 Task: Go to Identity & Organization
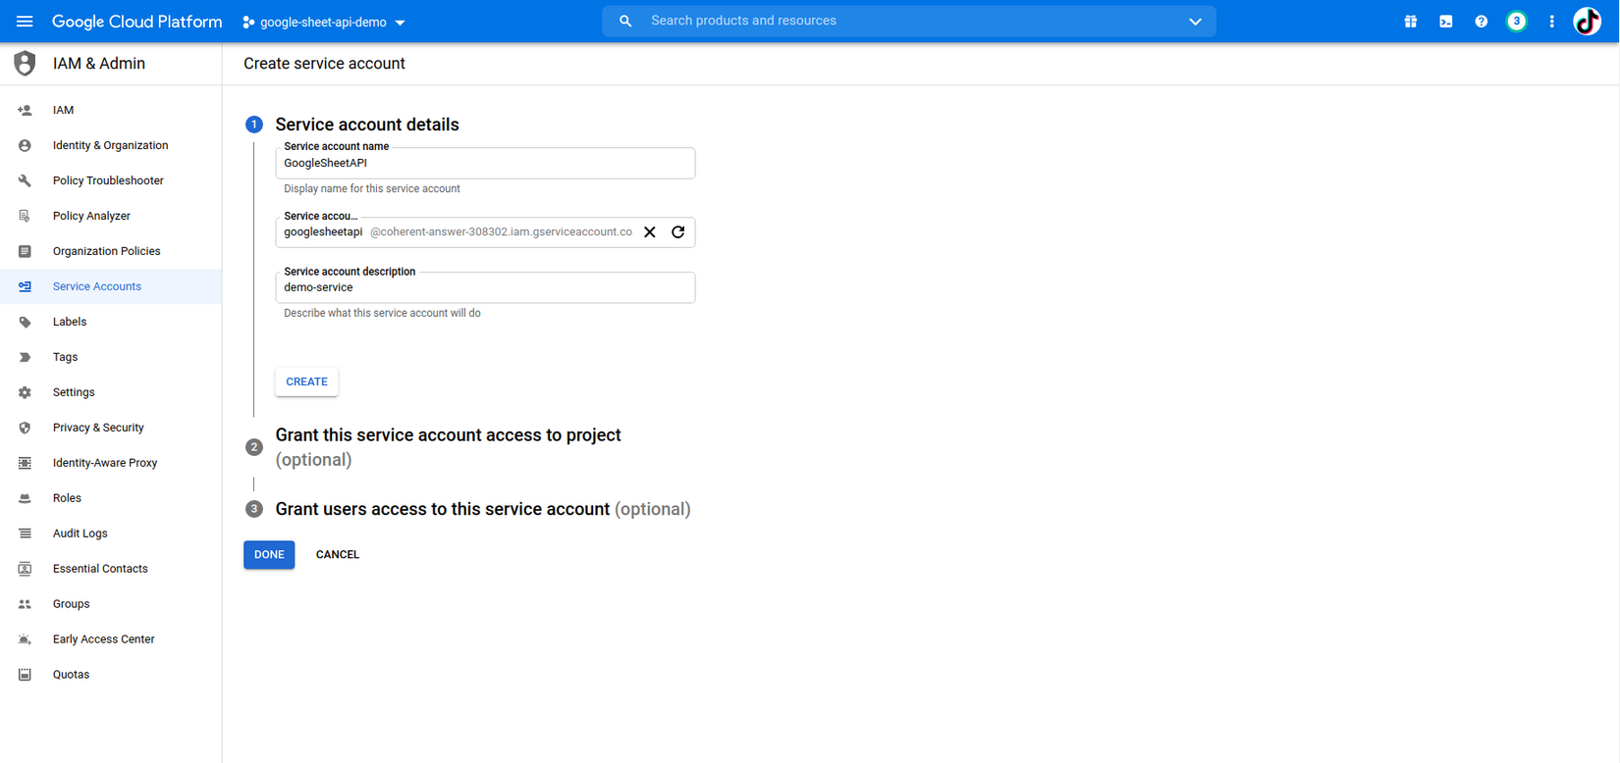[x=111, y=145]
